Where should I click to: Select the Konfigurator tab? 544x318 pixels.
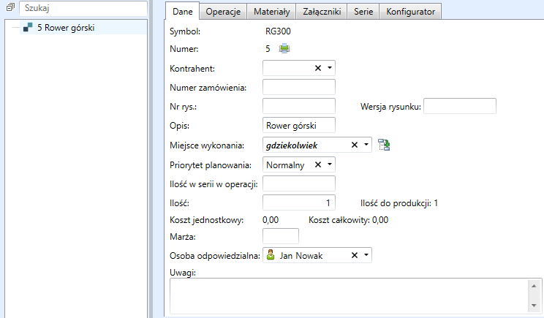pos(411,12)
